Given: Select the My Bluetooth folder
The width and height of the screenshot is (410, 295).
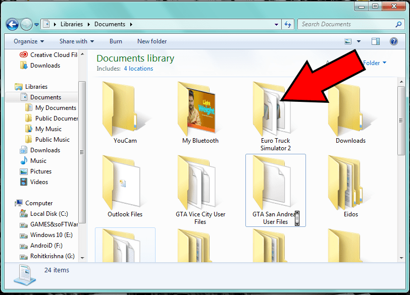Looking at the screenshot, I should click(200, 113).
